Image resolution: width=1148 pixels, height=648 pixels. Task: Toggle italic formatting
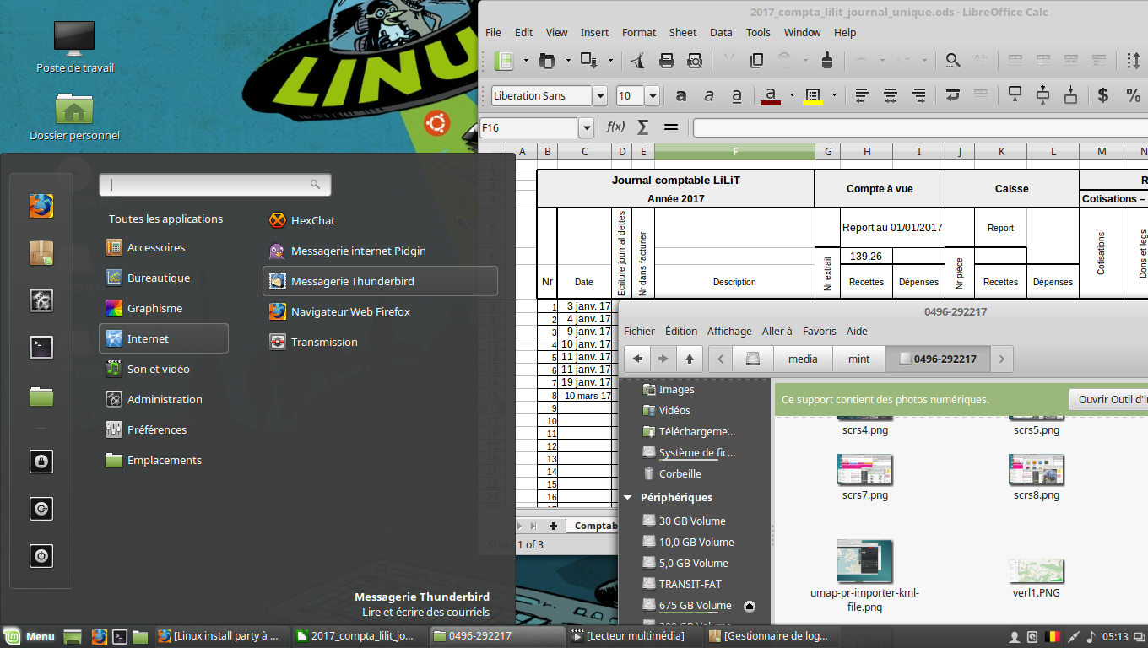point(709,95)
